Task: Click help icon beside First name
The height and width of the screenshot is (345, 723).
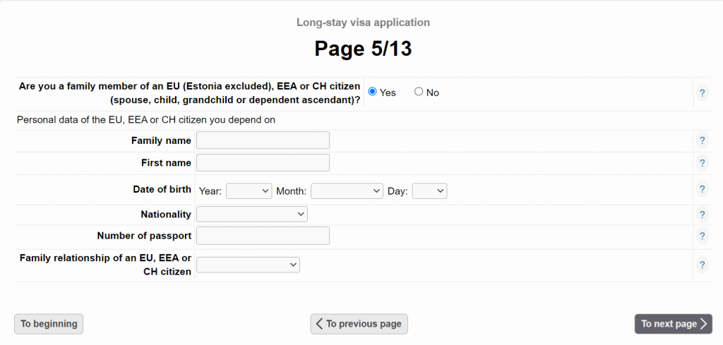Action: click(x=702, y=163)
